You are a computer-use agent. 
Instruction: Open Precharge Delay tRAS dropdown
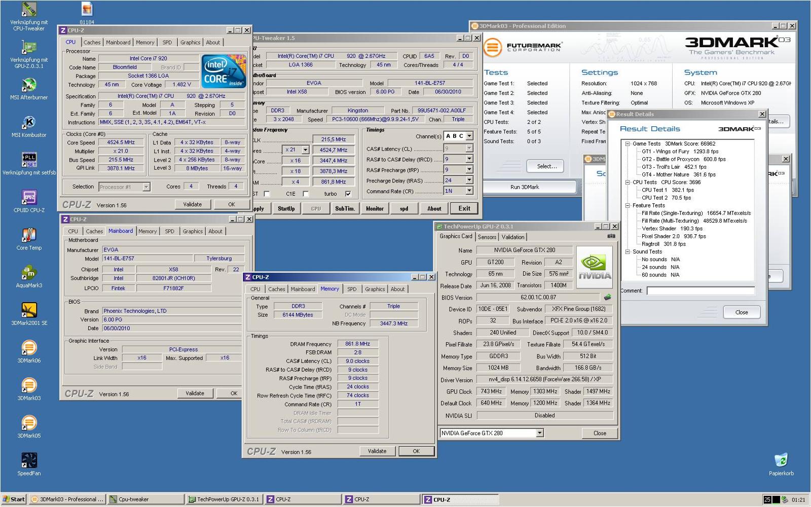469,180
